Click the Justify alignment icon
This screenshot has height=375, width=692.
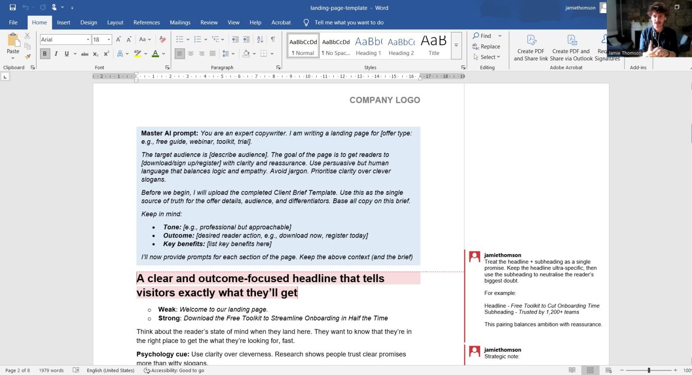(x=212, y=54)
